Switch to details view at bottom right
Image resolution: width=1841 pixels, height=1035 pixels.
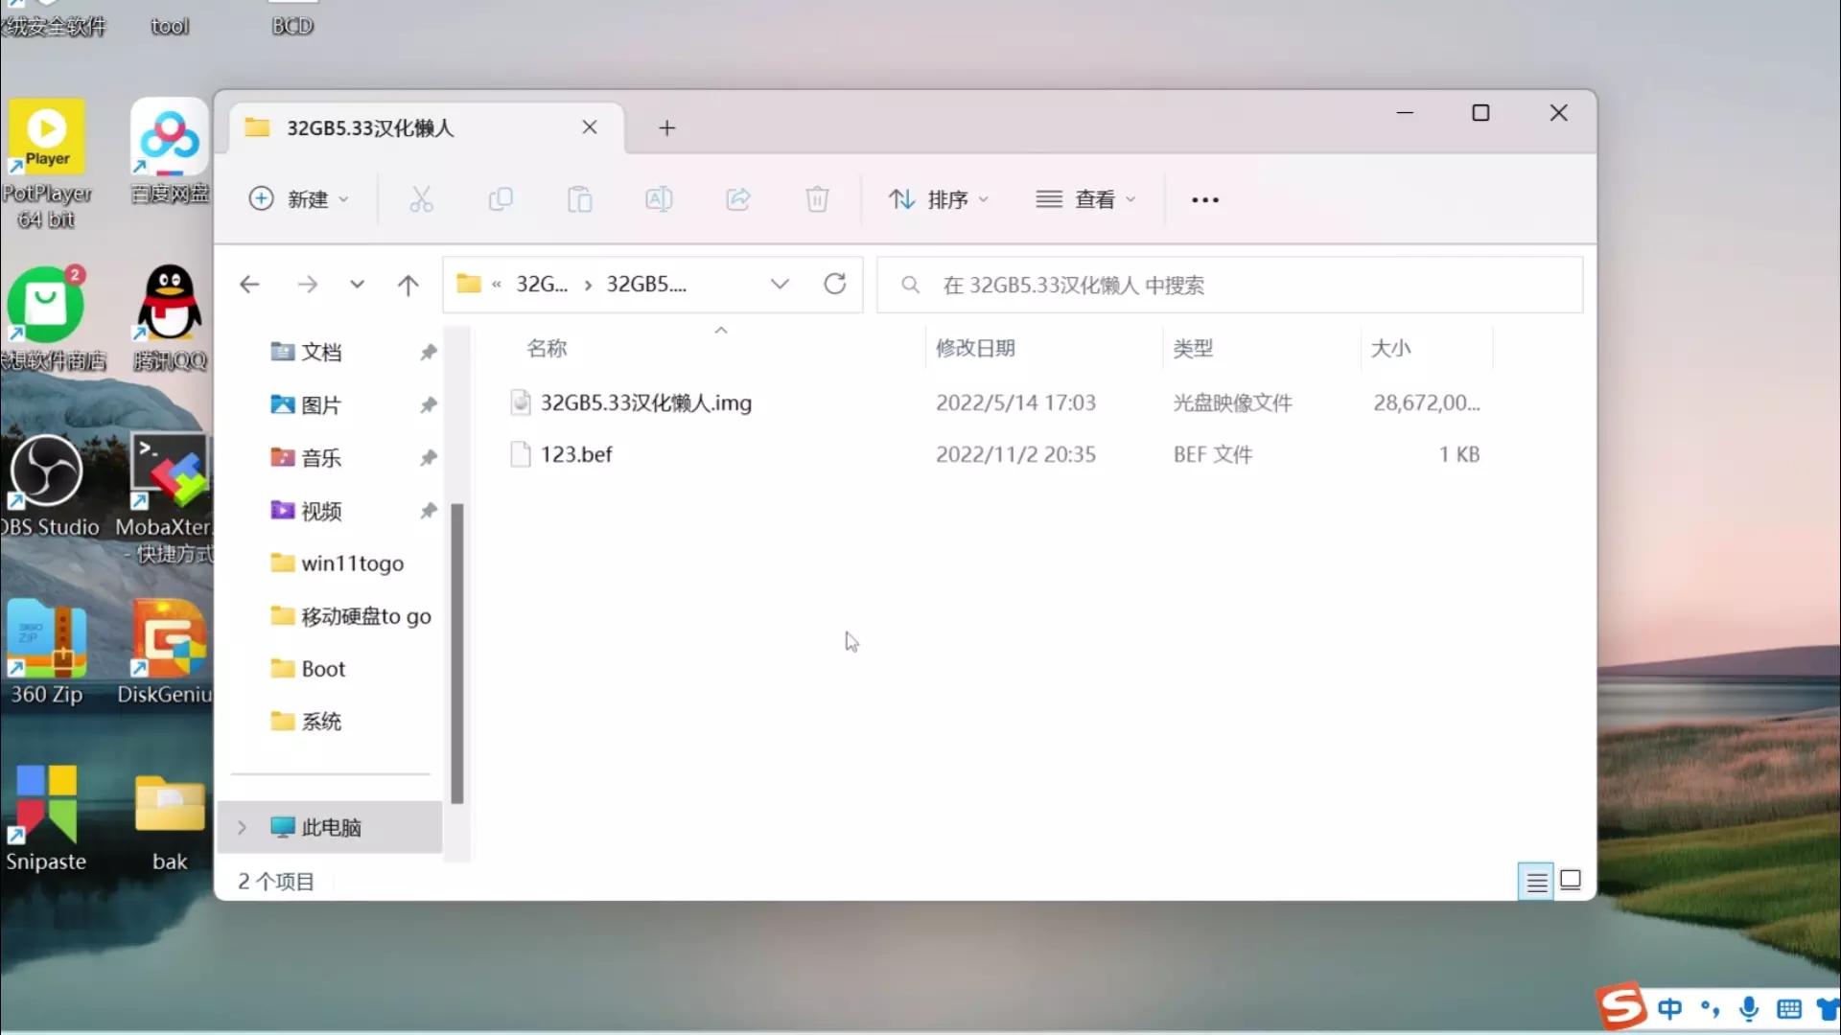click(x=1535, y=880)
